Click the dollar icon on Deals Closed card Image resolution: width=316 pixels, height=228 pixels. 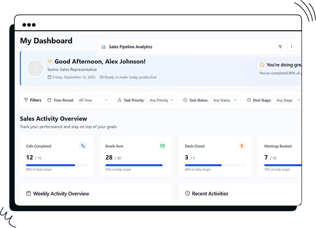242,145
